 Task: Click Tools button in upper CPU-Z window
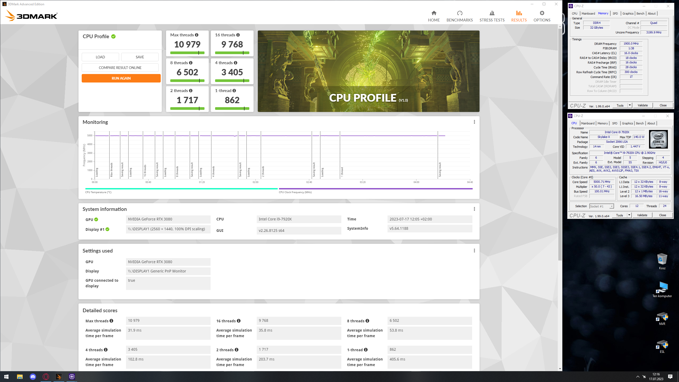coord(620,105)
